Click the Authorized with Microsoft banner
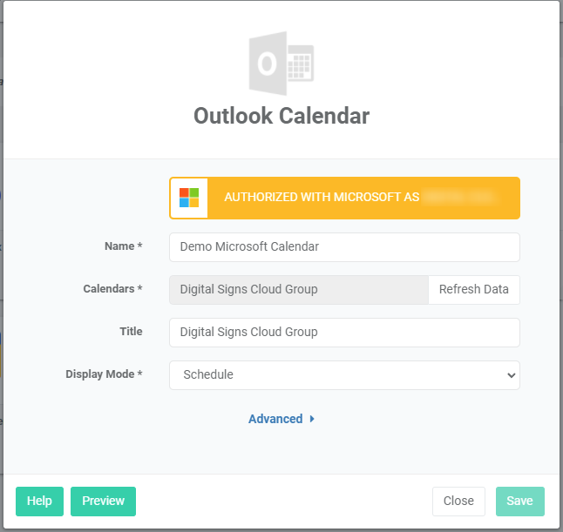The image size is (563, 532). (344, 198)
